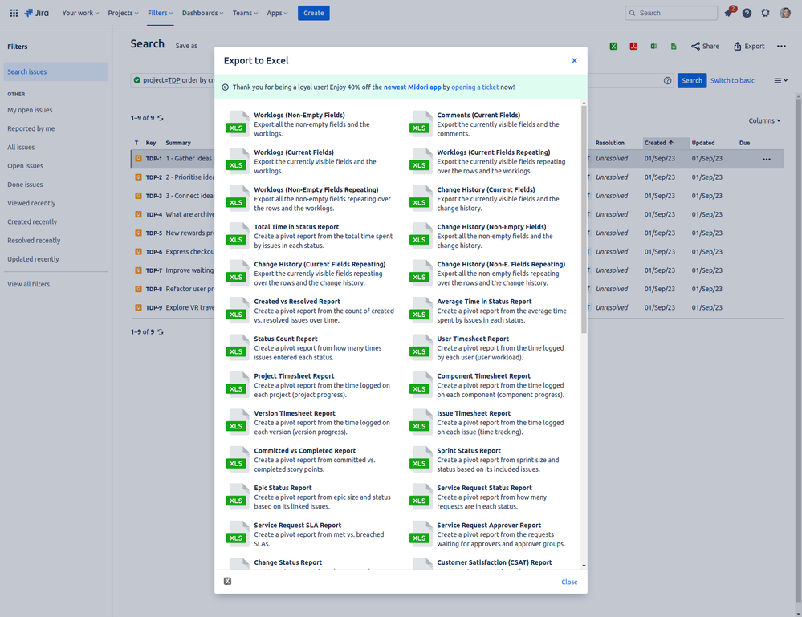Screen dimensions: 802x617
Task: Expand the Teams menu
Action: tap(245, 13)
